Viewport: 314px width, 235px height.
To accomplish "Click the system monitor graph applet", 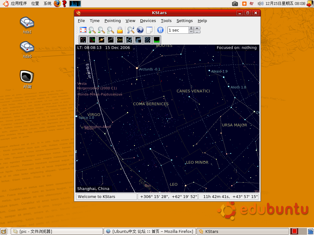I will (x=75, y=4).
